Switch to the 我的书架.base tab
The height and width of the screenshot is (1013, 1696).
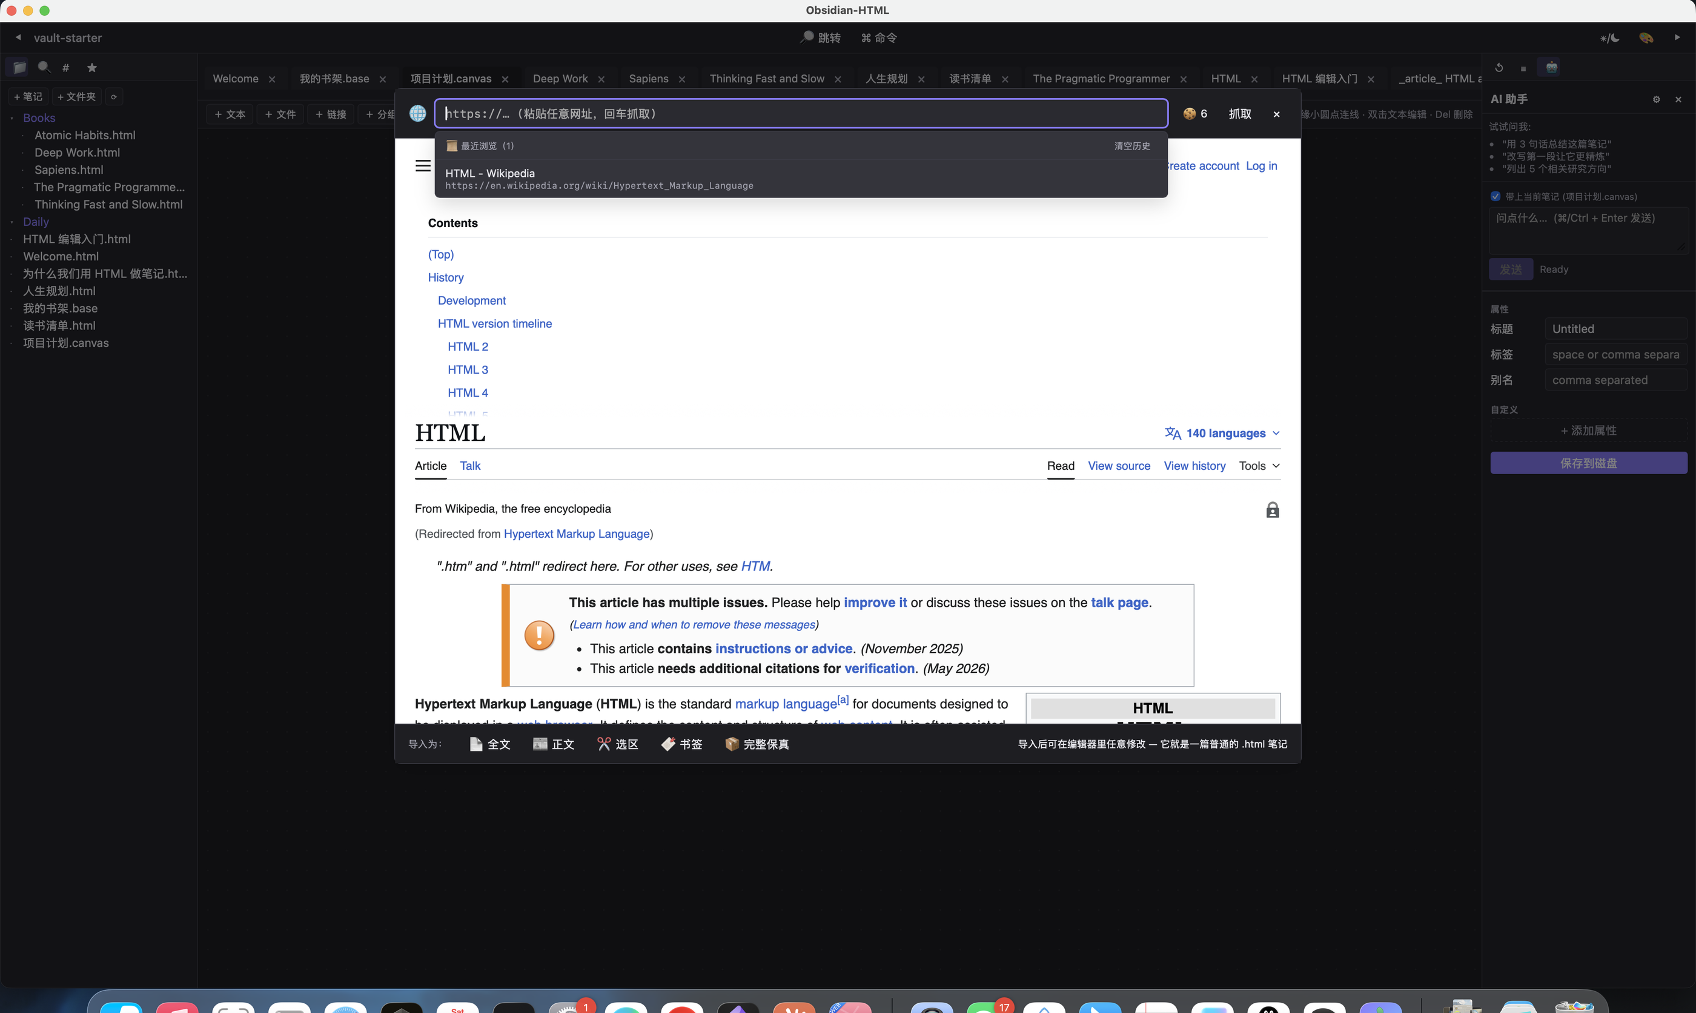(334, 79)
